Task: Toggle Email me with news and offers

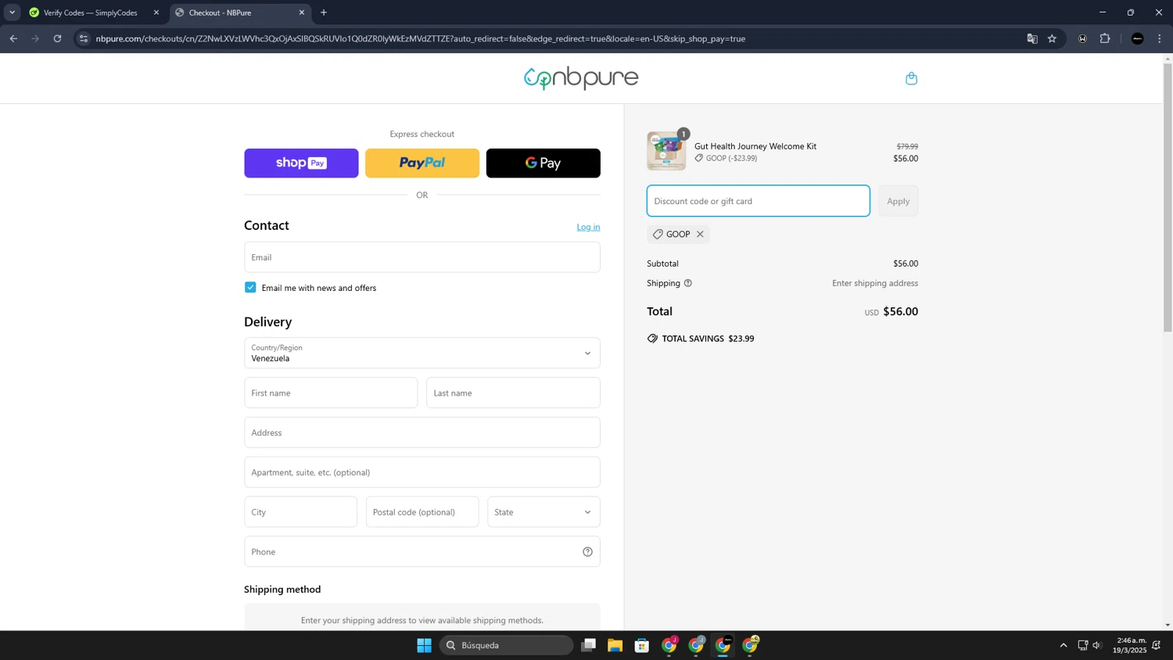Action: pyautogui.click(x=250, y=288)
